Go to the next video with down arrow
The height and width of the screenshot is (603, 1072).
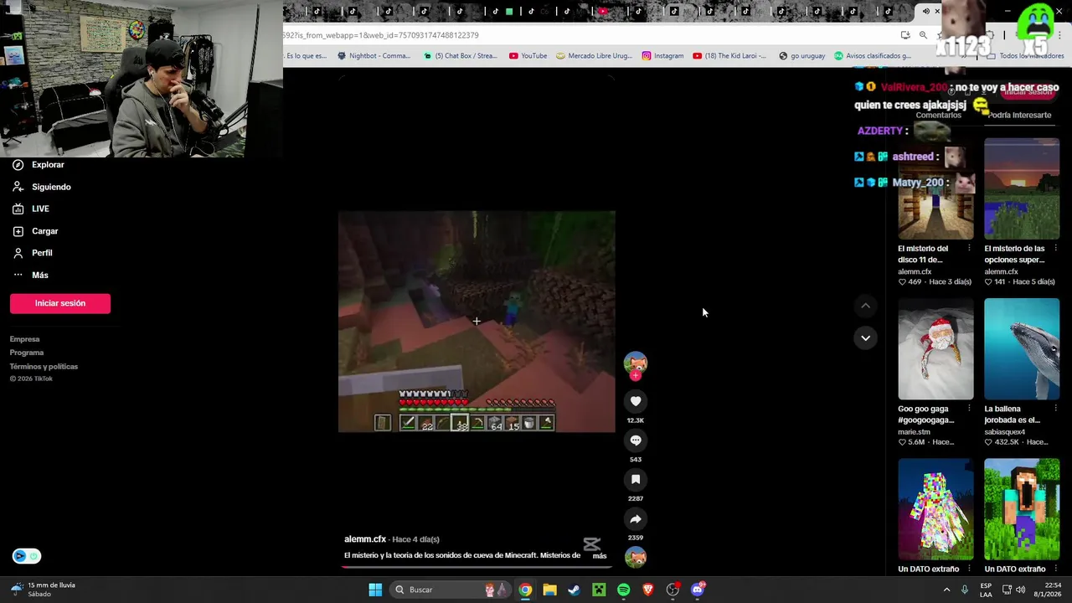pyautogui.click(x=865, y=338)
